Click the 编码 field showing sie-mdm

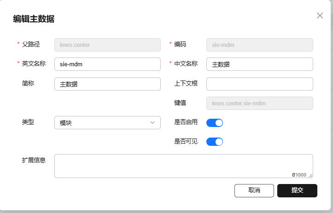click(x=259, y=45)
